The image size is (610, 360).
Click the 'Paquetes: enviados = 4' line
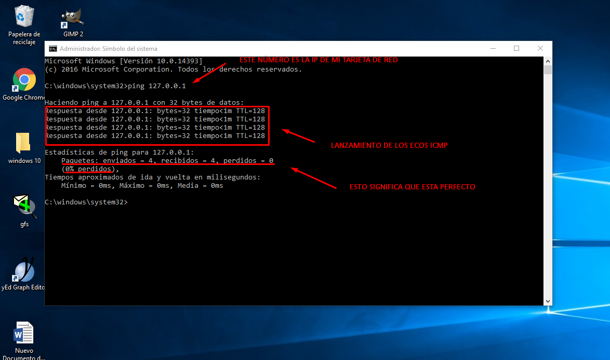[x=167, y=160]
